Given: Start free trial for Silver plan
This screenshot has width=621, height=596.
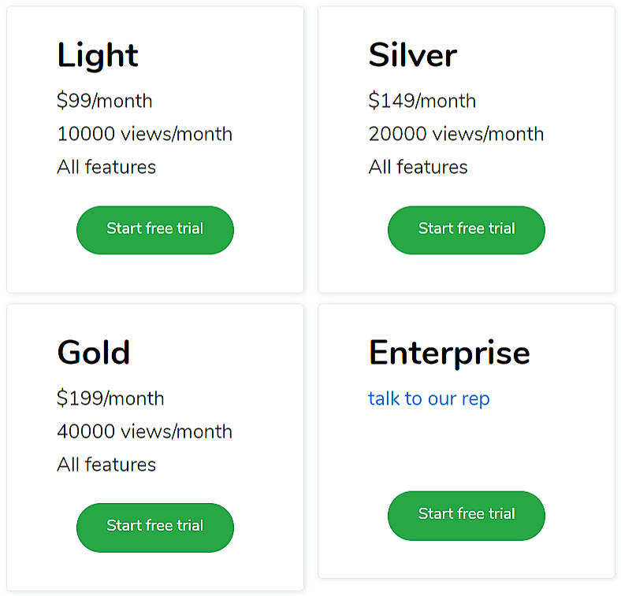Looking at the screenshot, I should click(467, 230).
